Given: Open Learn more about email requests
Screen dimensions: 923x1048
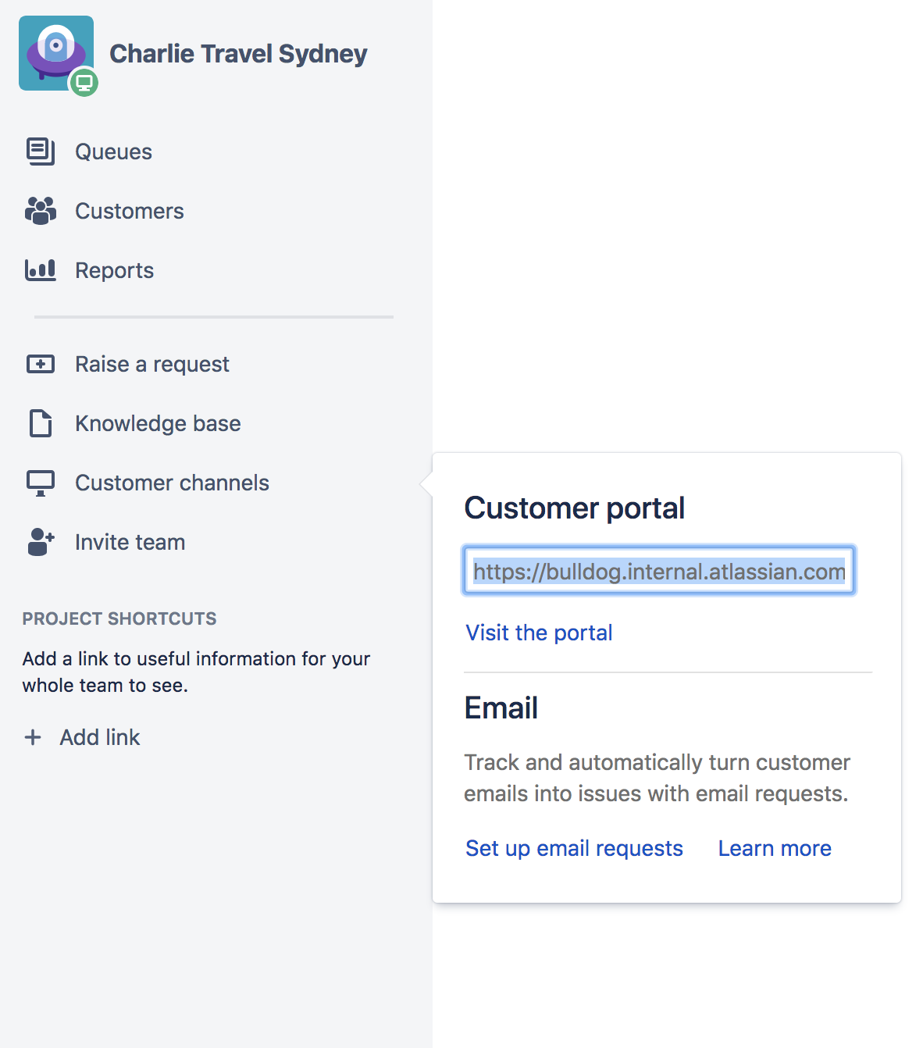Looking at the screenshot, I should click(x=774, y=848).
